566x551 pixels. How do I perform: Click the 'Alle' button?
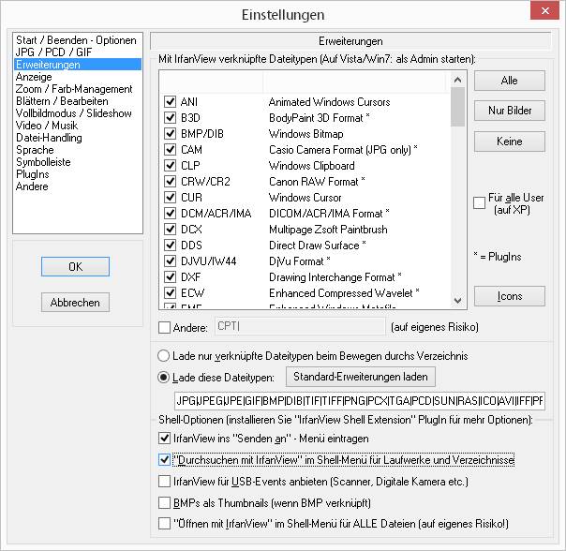click(510, 81)
